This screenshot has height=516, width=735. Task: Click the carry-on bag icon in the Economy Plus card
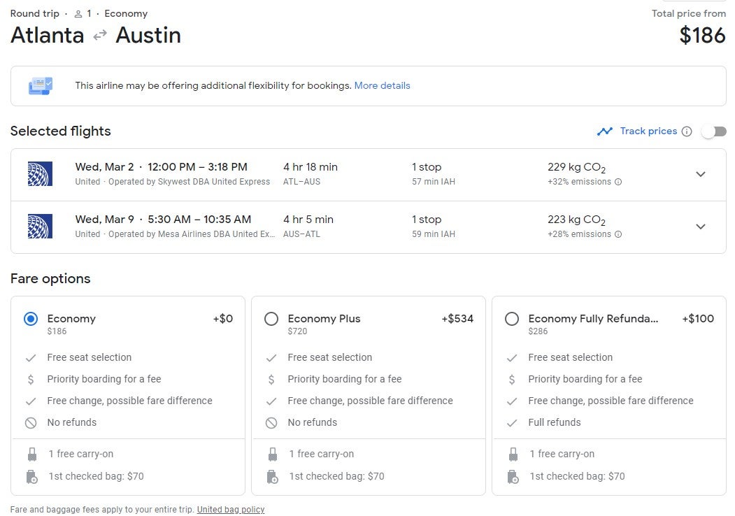(272, 454)
